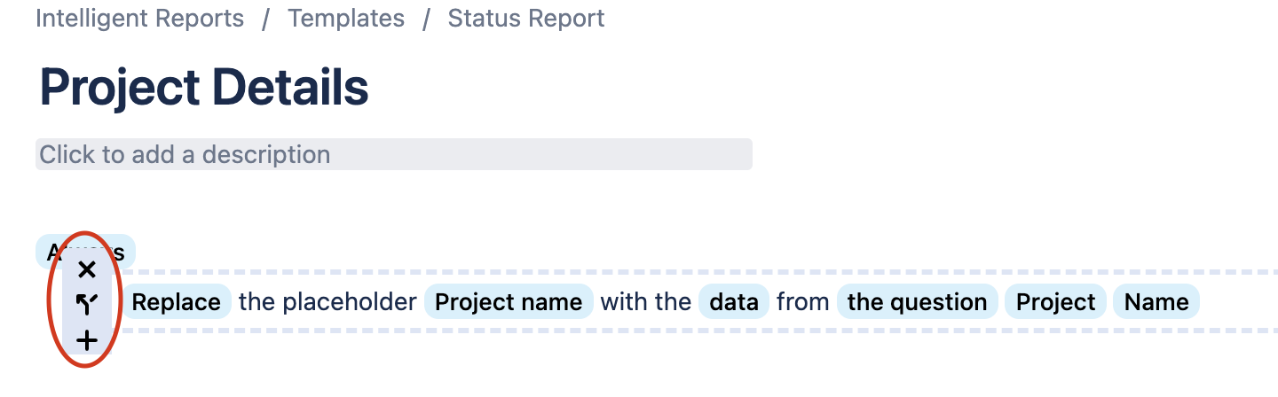Click the slash separator after Intelligent Reports
Screen dimensions: 1278x397
[265, 19]
